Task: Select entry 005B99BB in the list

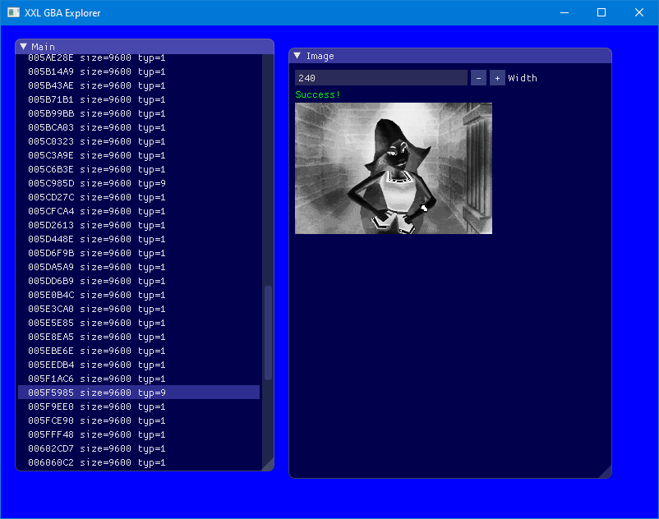Action: (139, 113)
